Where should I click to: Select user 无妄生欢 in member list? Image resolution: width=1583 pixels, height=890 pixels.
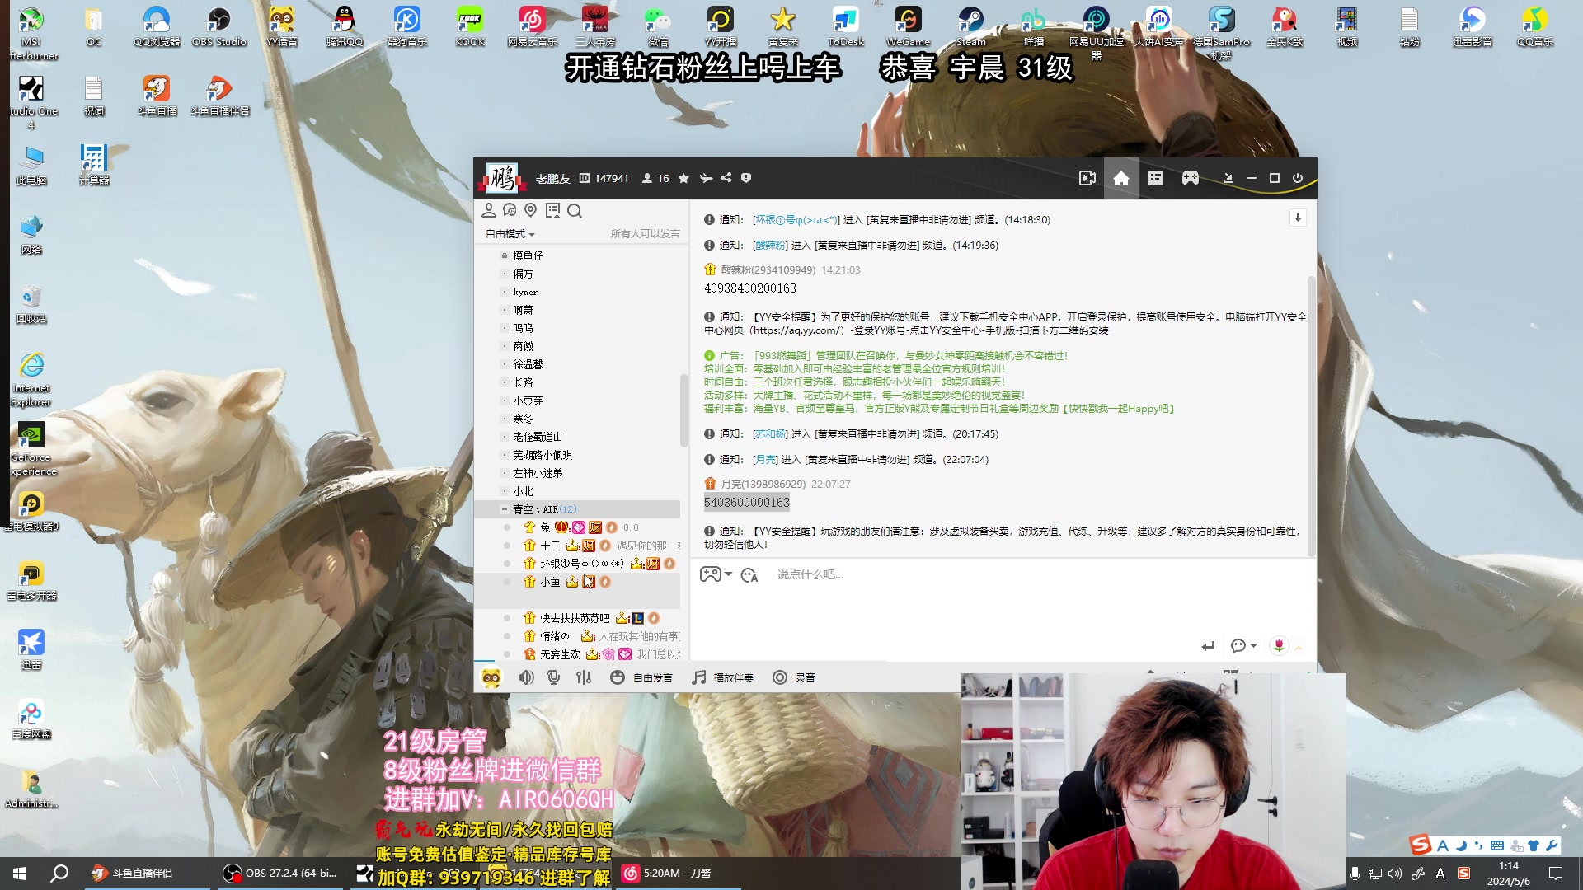560,654
